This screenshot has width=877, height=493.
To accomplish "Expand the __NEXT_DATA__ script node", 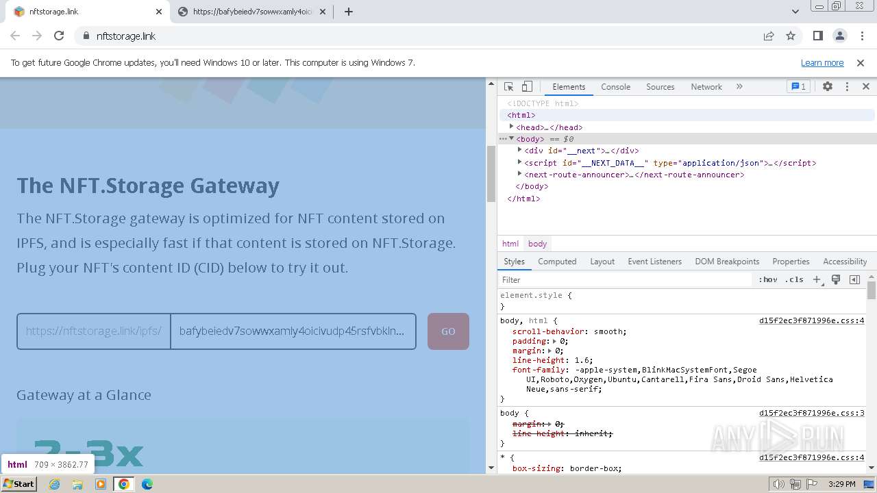I will (519, 162).
